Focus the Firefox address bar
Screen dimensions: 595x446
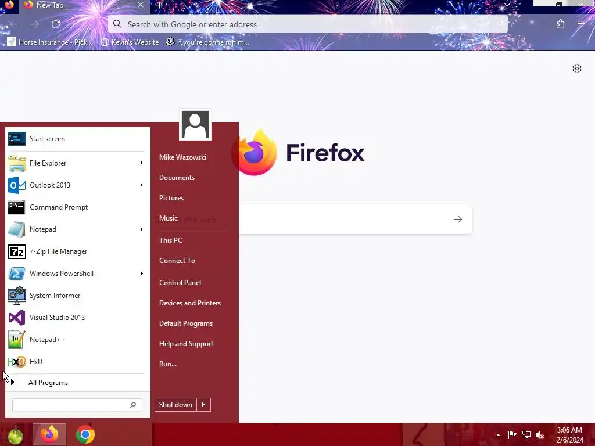308,24
